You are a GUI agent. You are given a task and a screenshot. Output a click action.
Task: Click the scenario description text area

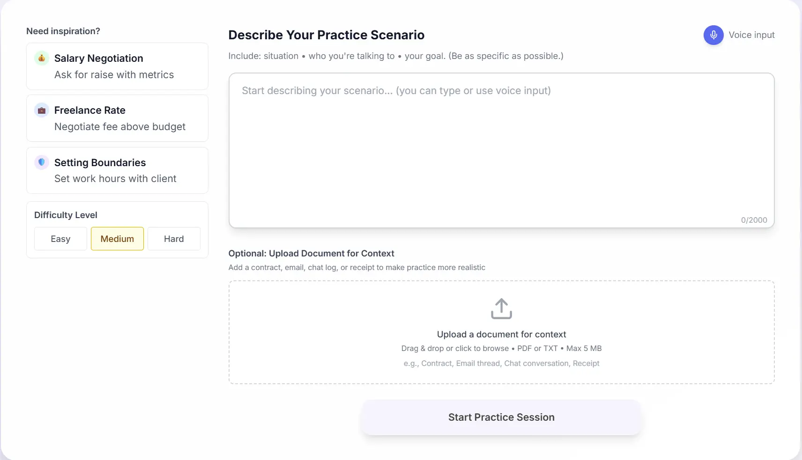[501, 150]
